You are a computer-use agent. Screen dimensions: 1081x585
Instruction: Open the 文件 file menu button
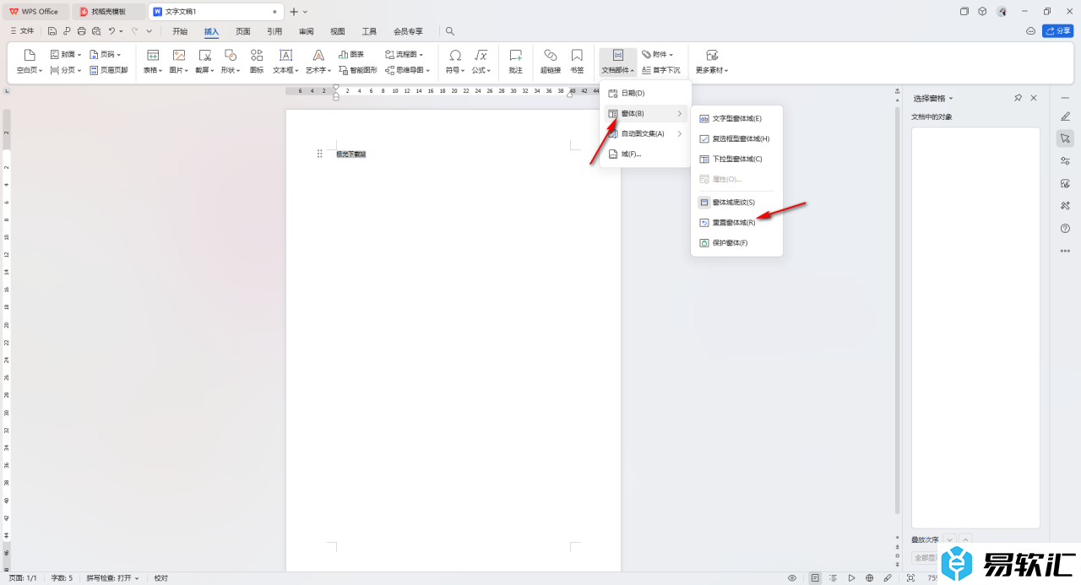pos(22,31)
